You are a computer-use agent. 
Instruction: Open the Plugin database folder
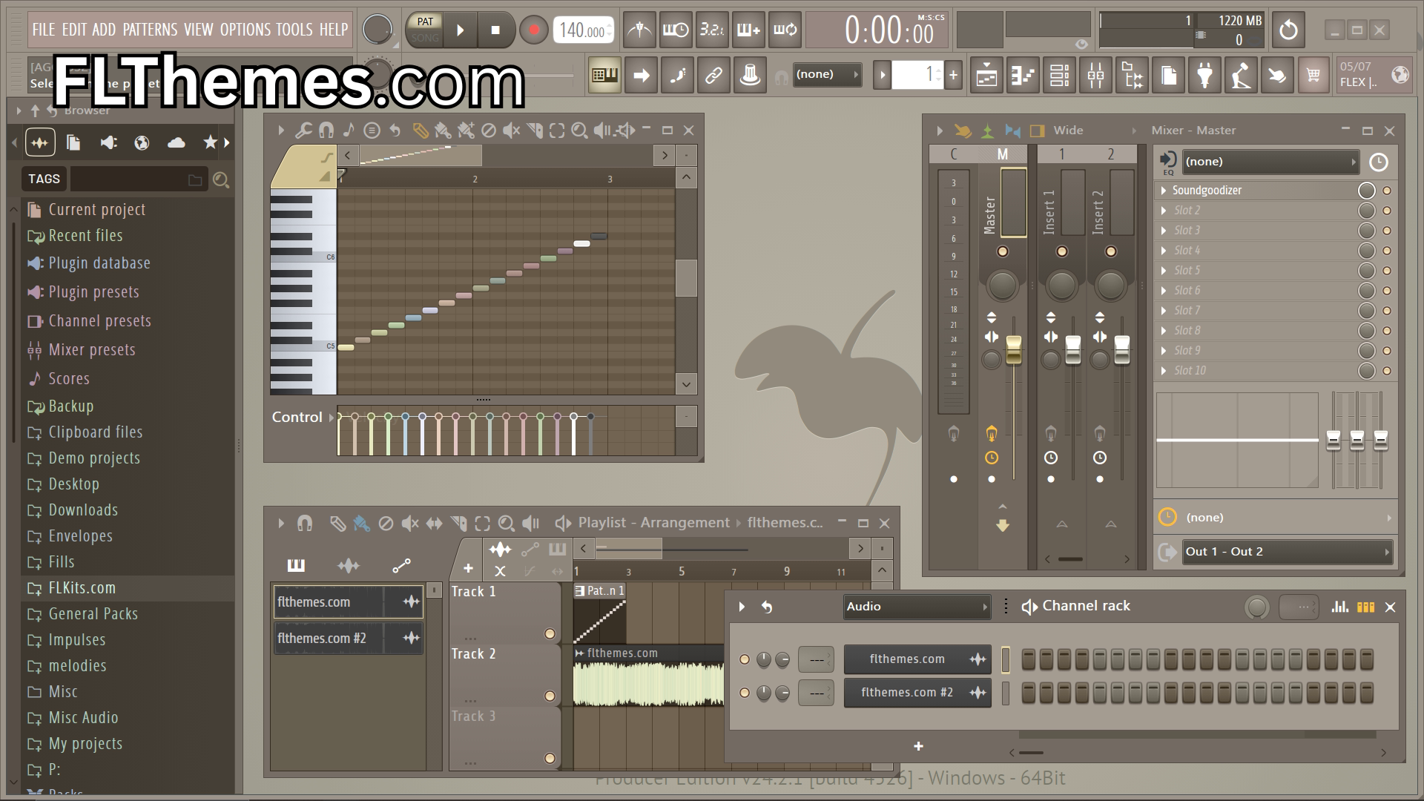pos(99,263)
